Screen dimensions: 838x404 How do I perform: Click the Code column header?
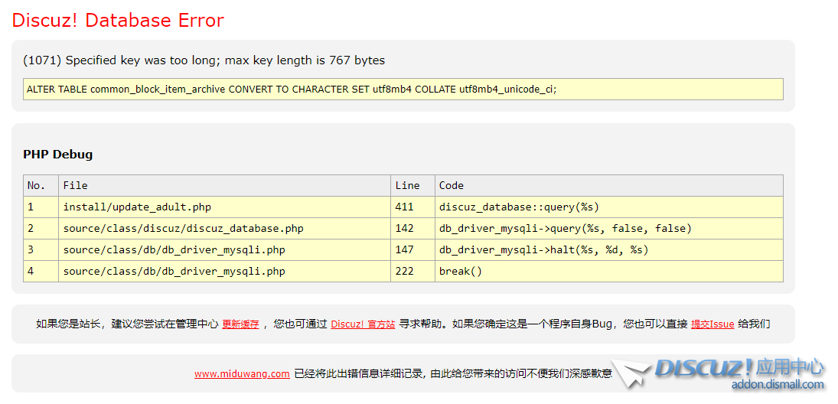coord(609,185)
